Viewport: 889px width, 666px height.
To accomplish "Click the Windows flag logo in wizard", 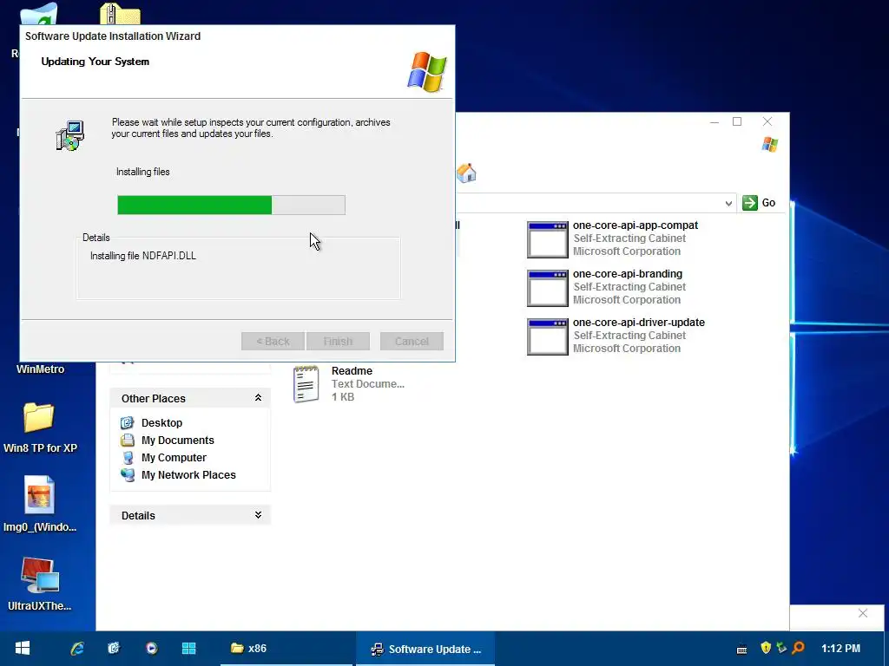I will [x=427, y=72].
